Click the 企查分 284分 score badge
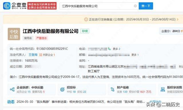 pyautogui.click(x=171, y=31)
